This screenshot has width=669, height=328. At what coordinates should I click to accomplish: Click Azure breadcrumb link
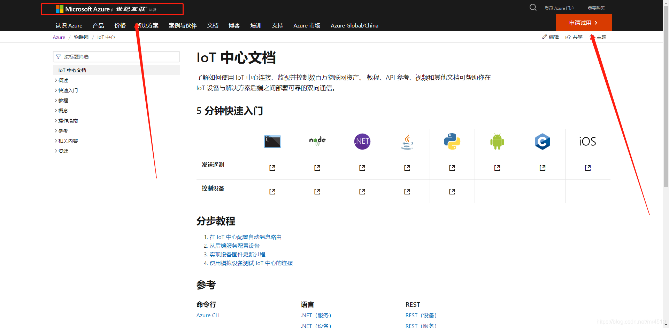(x=59, y=37)
